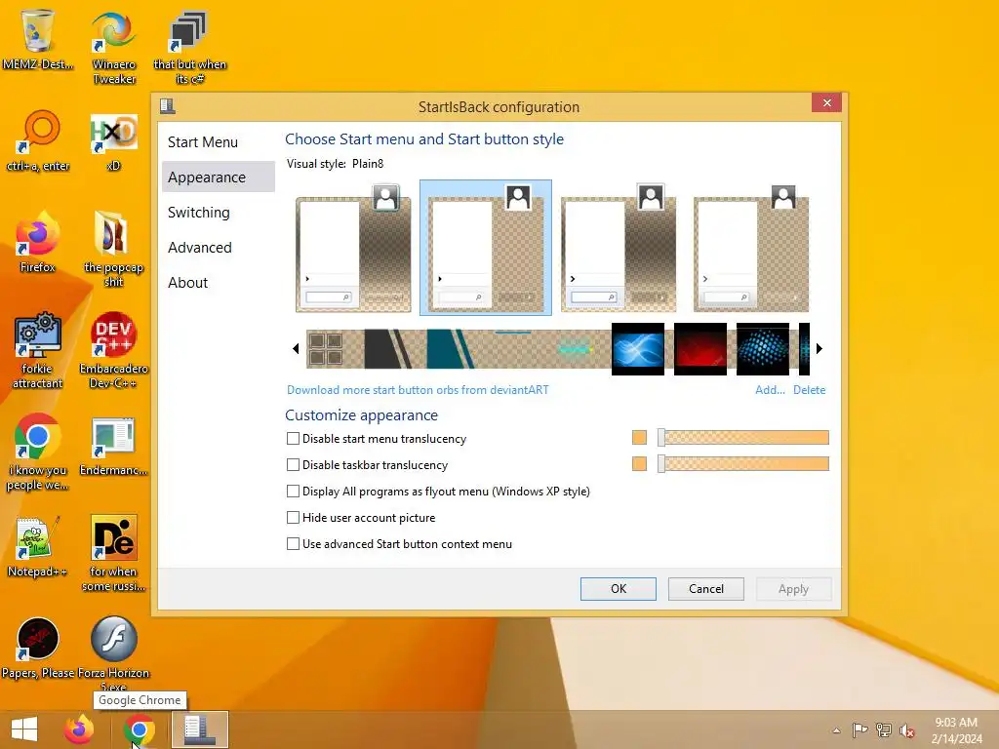Select the red start orb
999x749 pixels.
click(700, 349)
